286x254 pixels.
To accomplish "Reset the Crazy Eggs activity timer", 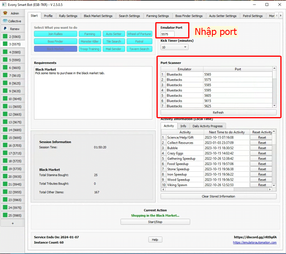I will click(x=262, y=153).
